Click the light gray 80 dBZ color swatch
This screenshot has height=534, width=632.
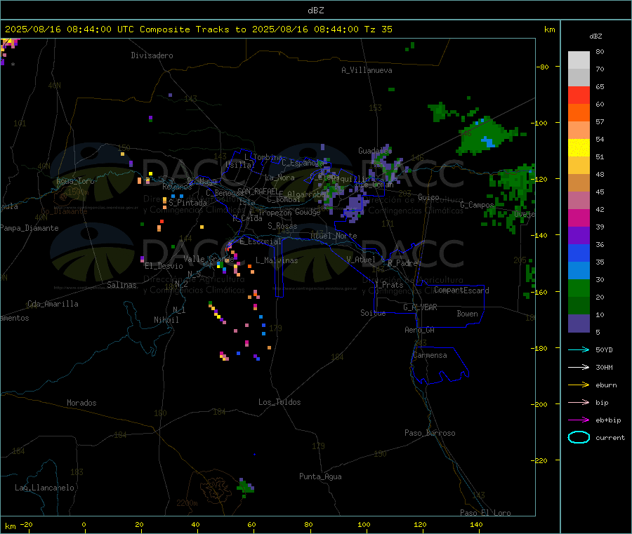[579, 60]
